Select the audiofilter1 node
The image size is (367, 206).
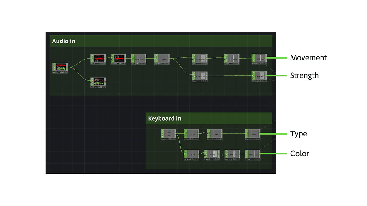click(118, 59)
